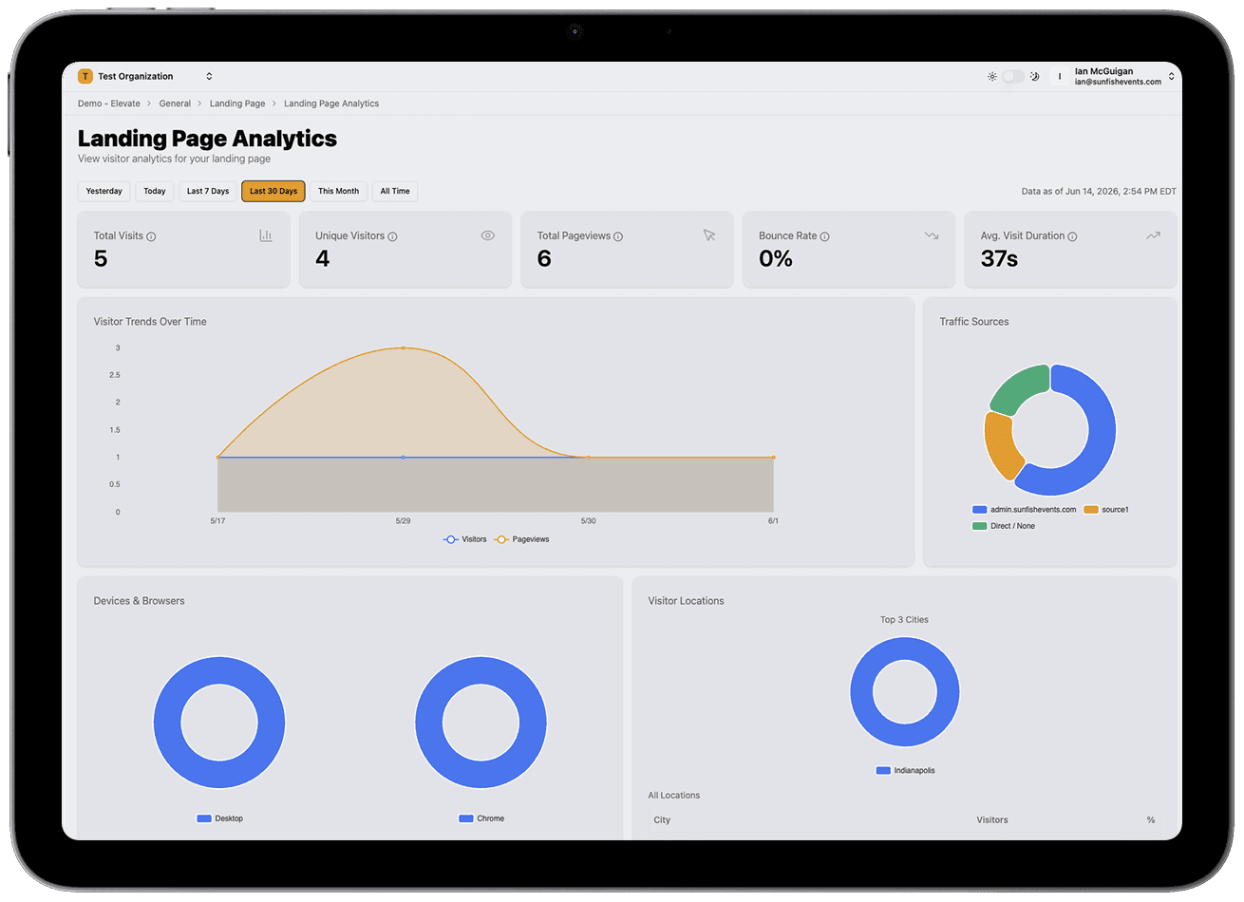1244x902 pixels.
Task: Click the bar chart icon in Total Visits
Action: click(x=266, y=235)
